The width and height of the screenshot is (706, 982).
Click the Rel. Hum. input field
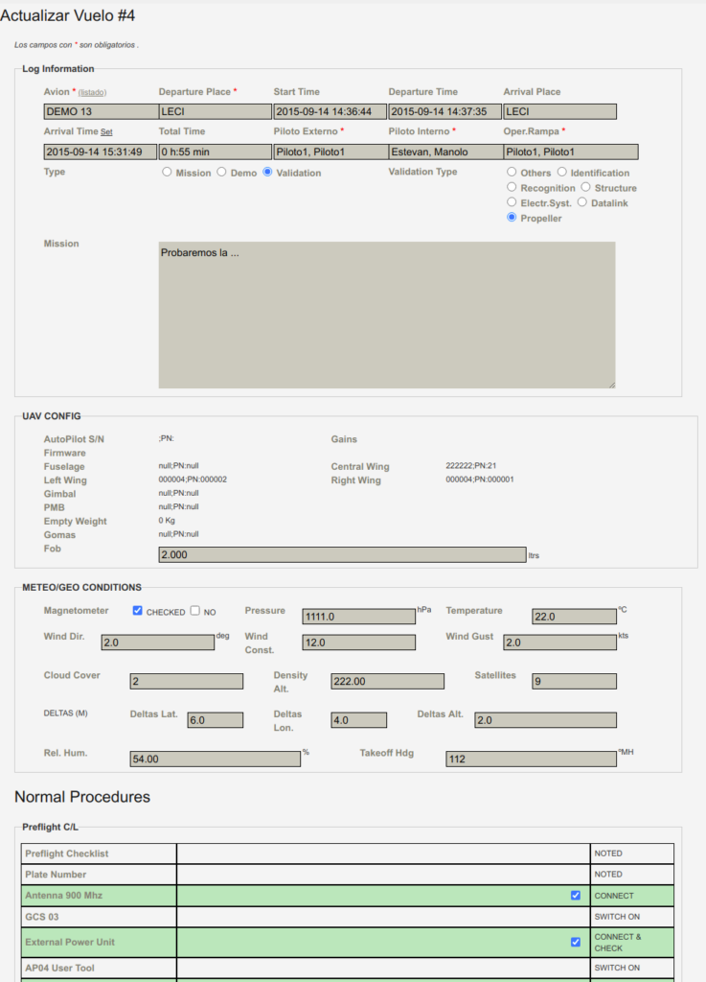coord(215,759)
